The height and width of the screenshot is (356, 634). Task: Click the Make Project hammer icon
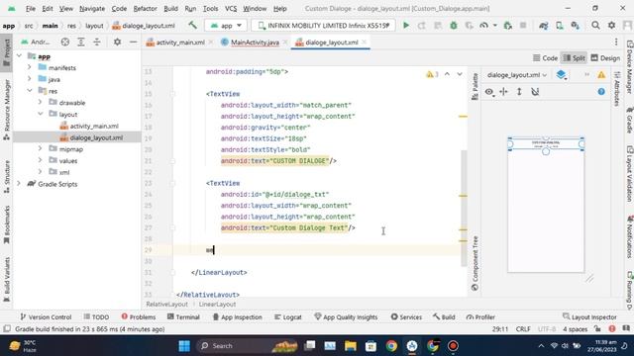[x=192, y=25]
